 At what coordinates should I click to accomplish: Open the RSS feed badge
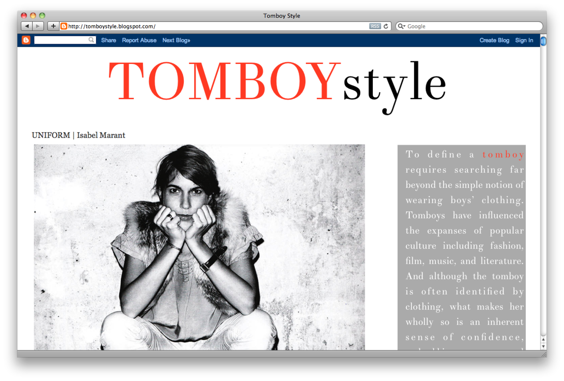[x=375, y=26]
